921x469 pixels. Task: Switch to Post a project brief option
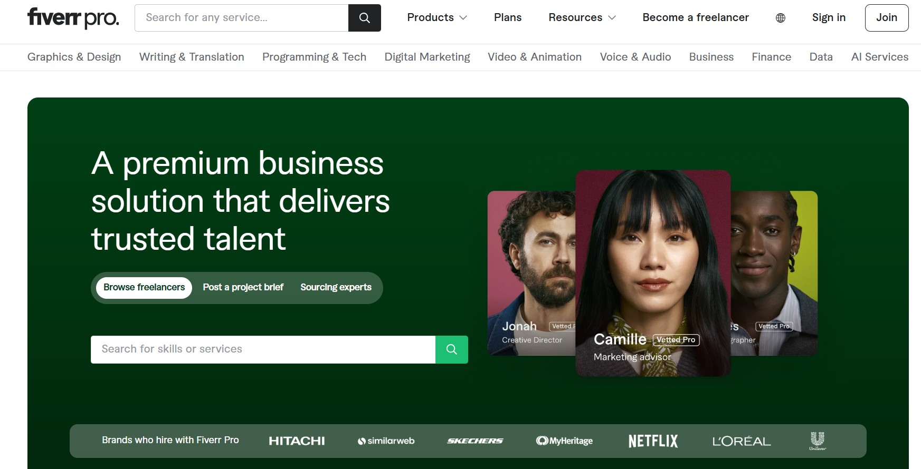(x=243, y=288)
